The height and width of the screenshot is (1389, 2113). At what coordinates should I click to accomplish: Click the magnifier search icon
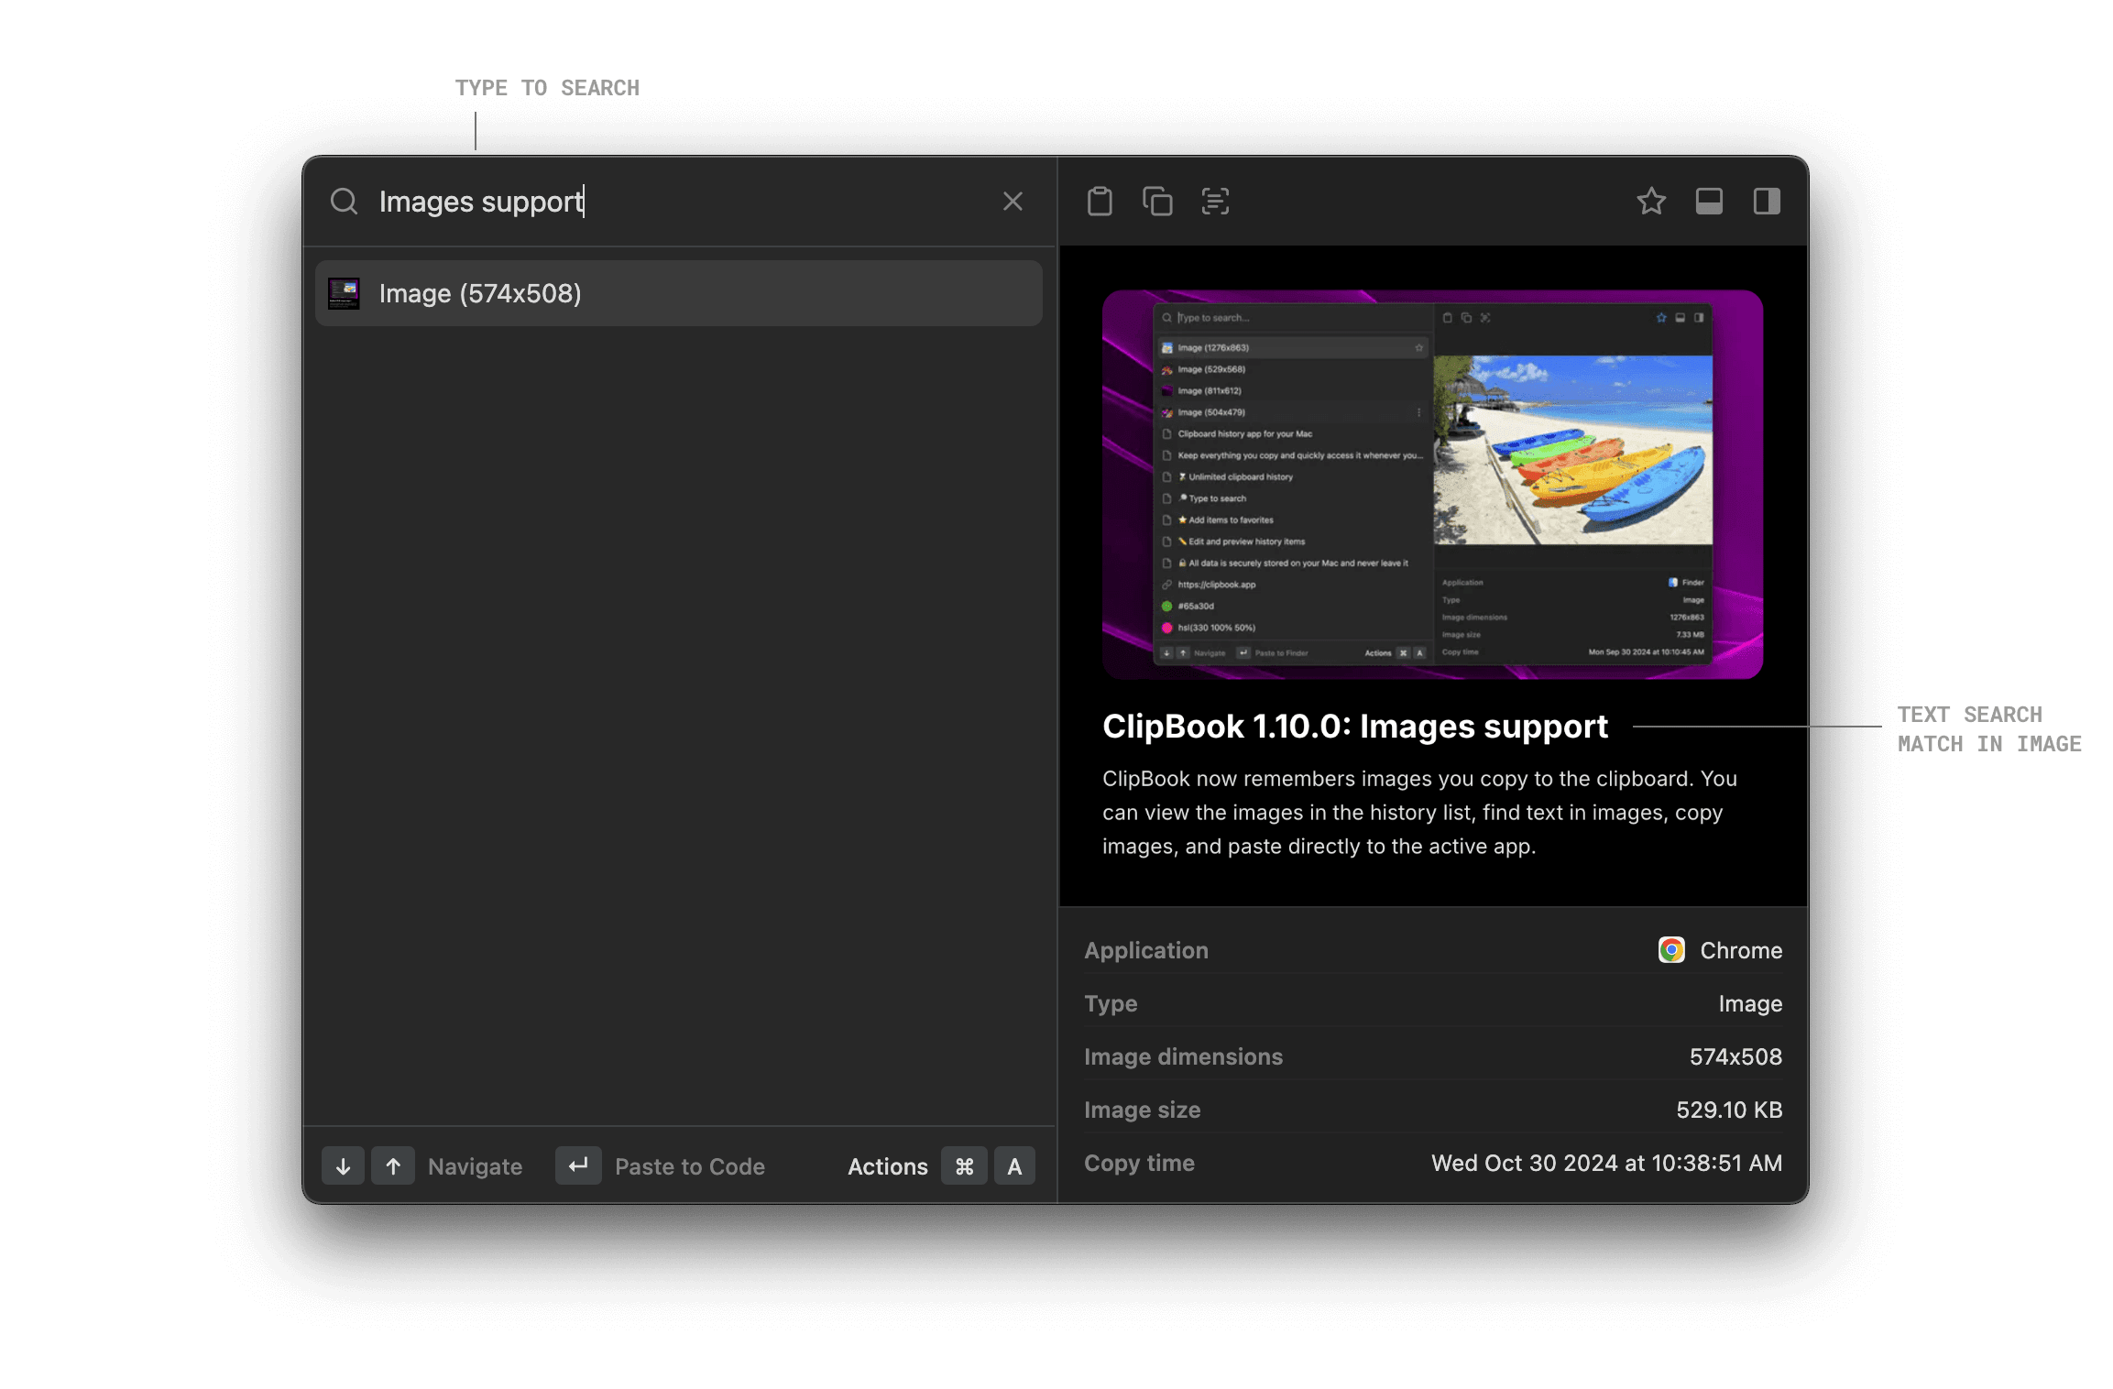[x=345, y=202]
